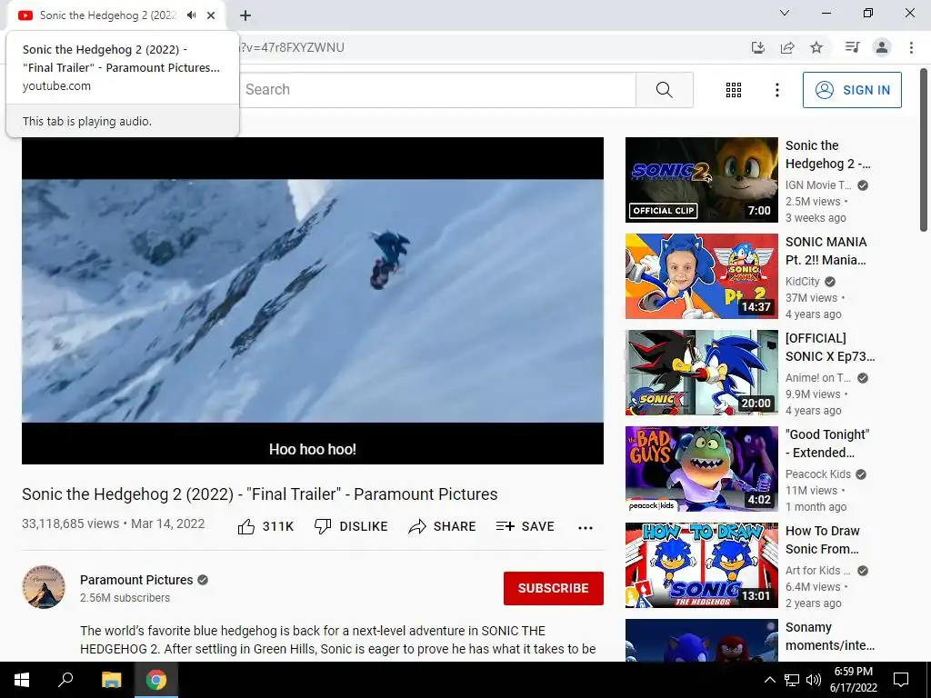
Task: Click the Chrome icon in the taskbar
Action: tap(156, 680)
